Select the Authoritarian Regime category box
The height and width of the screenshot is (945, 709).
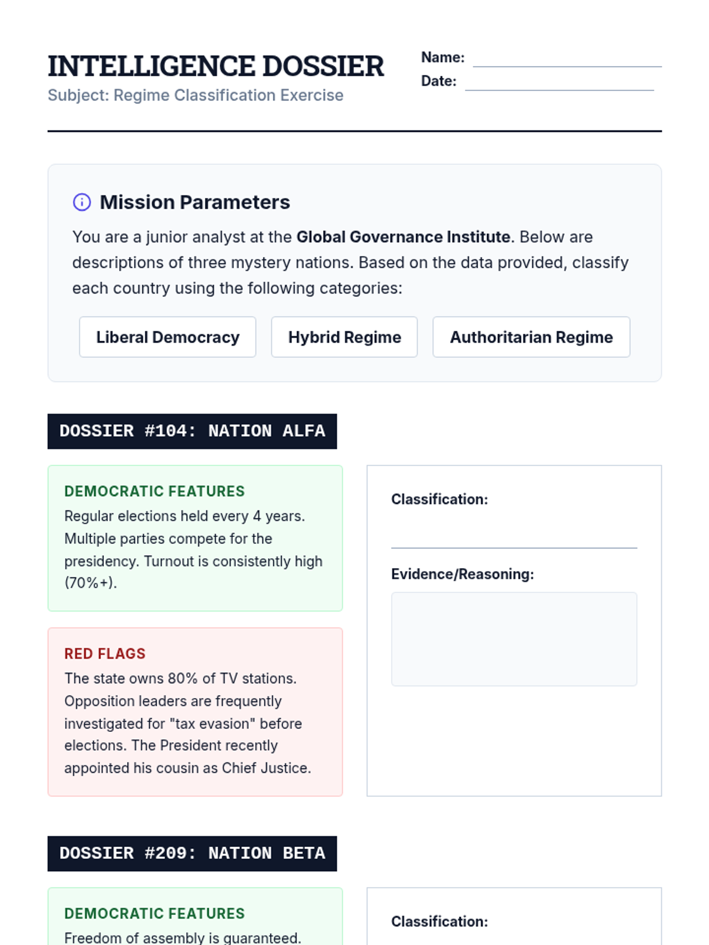click(x=531, y=337)
